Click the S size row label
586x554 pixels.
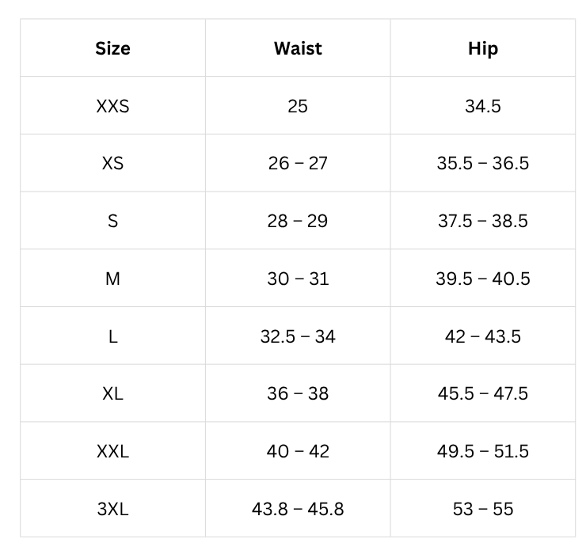(112, 221)
